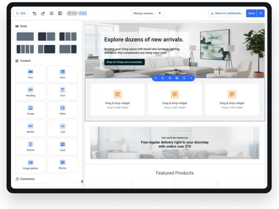Click the save-block icon in block toolbar
The width and height of the screenshot is (279, 209).
177,78
